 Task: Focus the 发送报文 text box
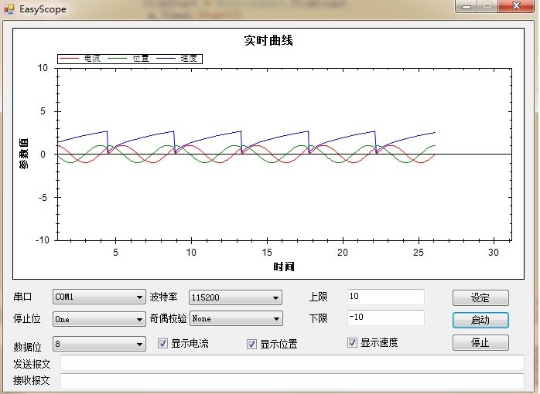292,363
